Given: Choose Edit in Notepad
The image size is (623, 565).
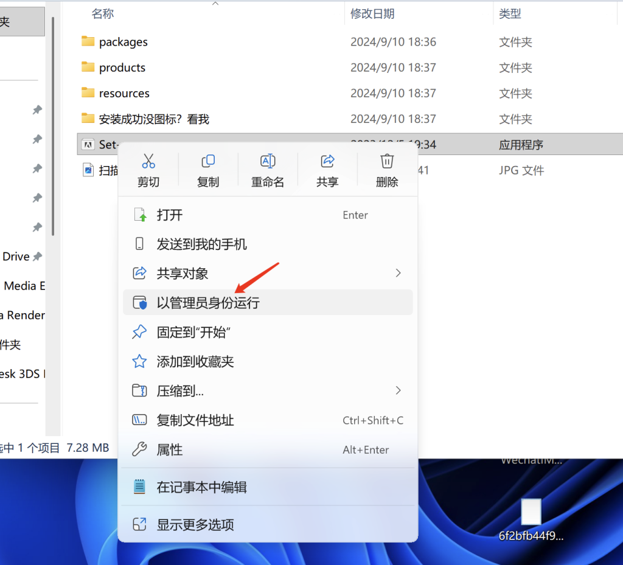Looking at the screenshot, I should pyautogui.click(x=201, y=487).
